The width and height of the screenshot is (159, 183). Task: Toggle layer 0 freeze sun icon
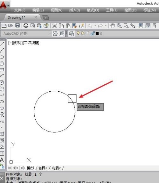pyautogui.click(x=83, y=33)
